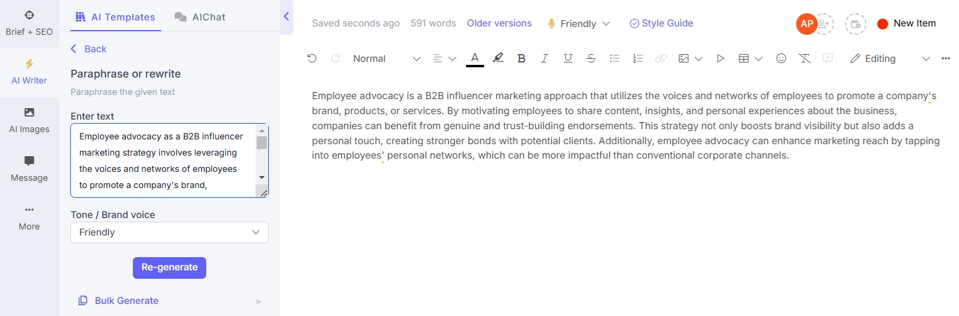The width and height of the screenshot is (959, 316).
Task: Insert a bulleted list
Action: pos(614,58)
